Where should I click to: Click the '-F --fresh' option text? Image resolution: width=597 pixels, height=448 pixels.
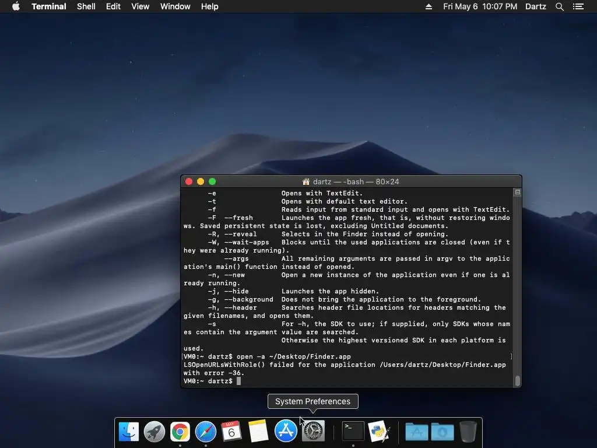click(230, 218)
